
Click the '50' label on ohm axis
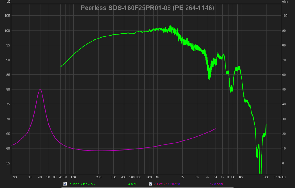click(284, 90)
